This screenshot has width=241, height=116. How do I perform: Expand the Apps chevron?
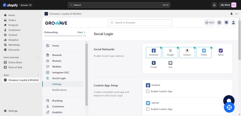coord(38,75)
